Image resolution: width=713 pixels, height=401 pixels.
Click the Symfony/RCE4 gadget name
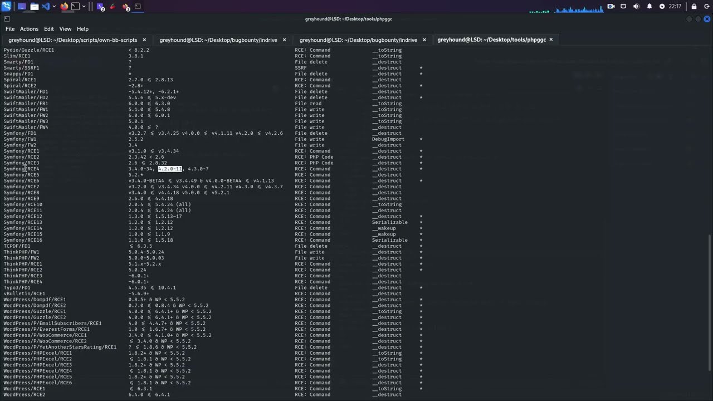(x=21, y=169)
